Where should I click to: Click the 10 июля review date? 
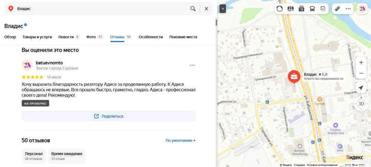tap(54, 77)
